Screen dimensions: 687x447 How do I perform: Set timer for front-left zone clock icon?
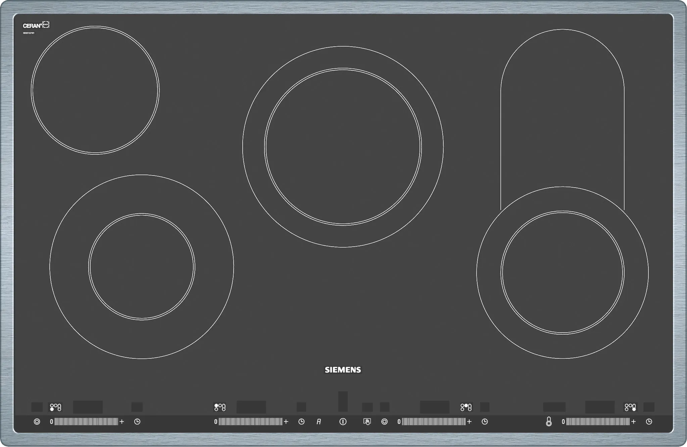pyautogui.click(x=137, y=421)
